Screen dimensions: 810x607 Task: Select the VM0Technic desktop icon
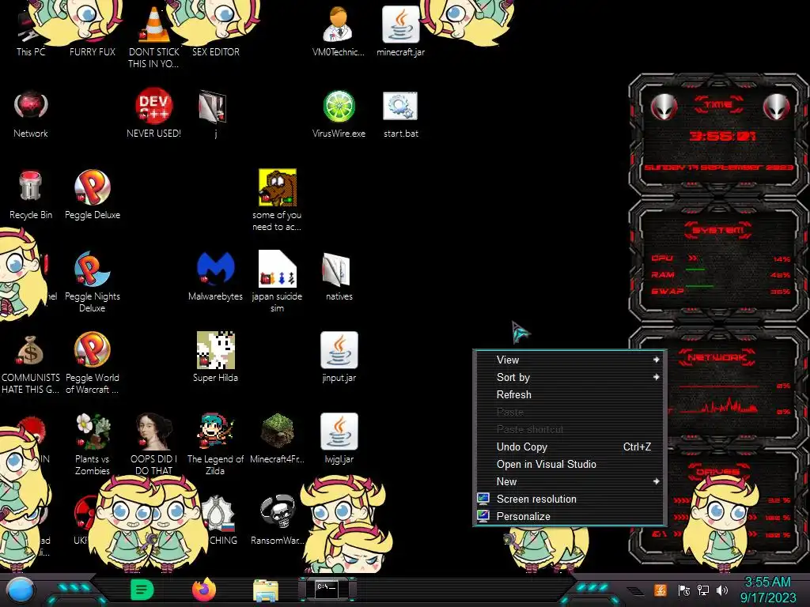[339, 31]
